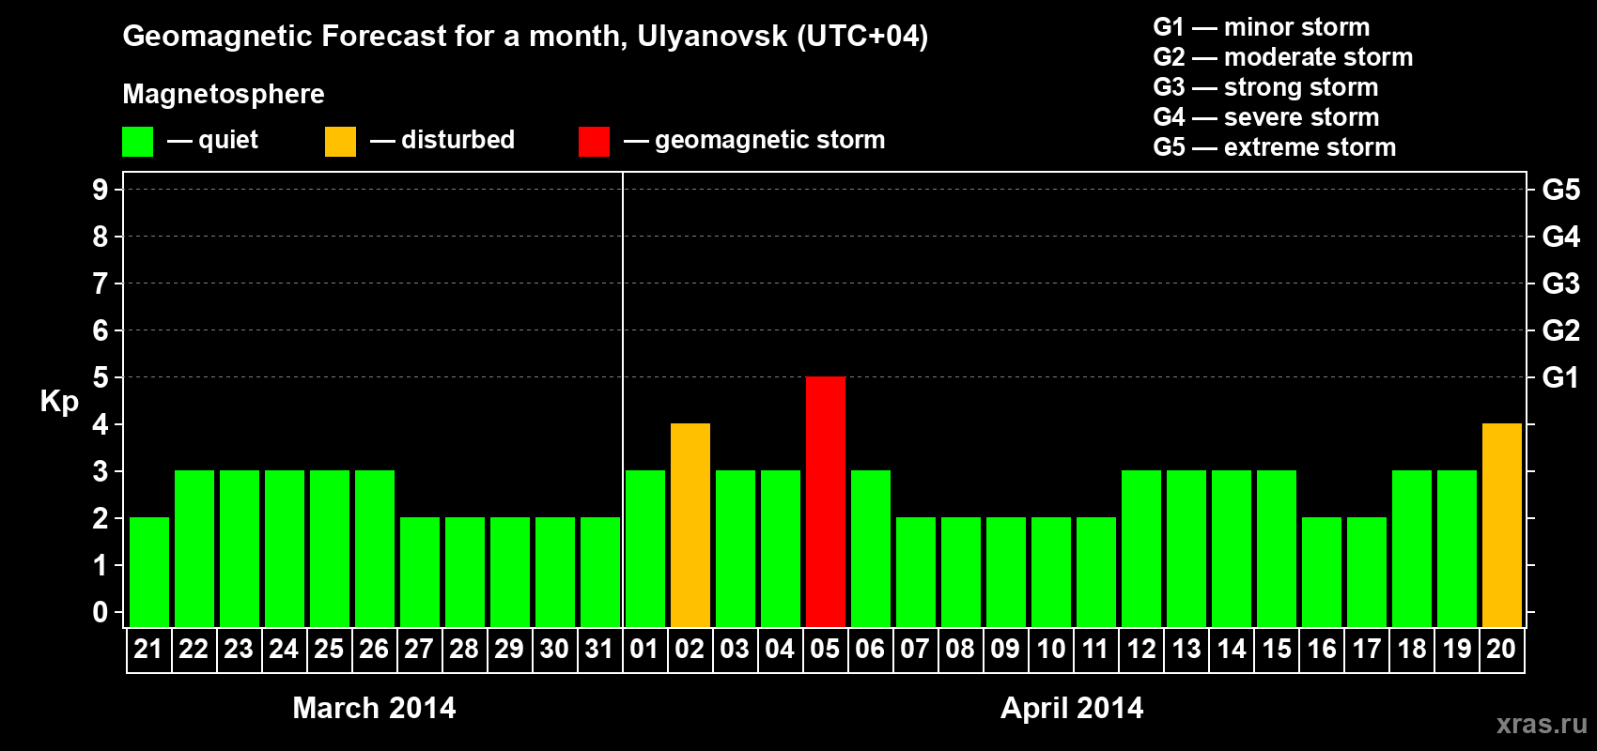Click the Geomagnetic Forecast chart title
The image size is (1597, 751).
point(525,37)
